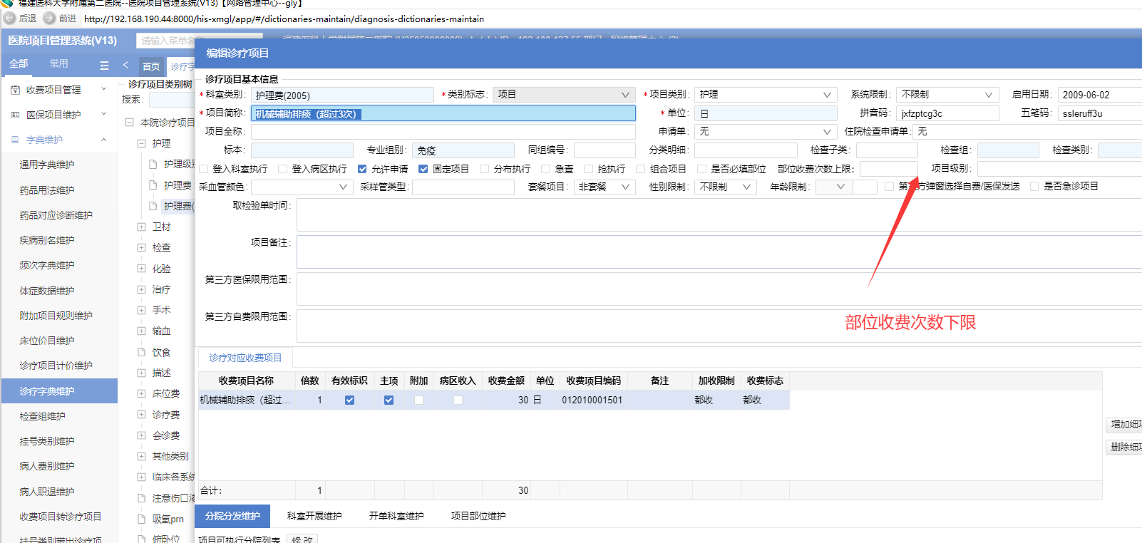Screen dimensions: 1142x543
Task: Open the 采血管颜色 dropdown
Action: 302,187
